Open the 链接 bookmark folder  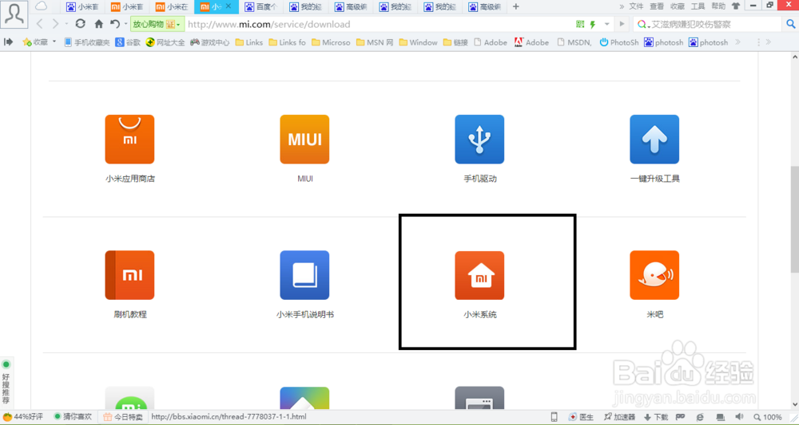(455, 42)
